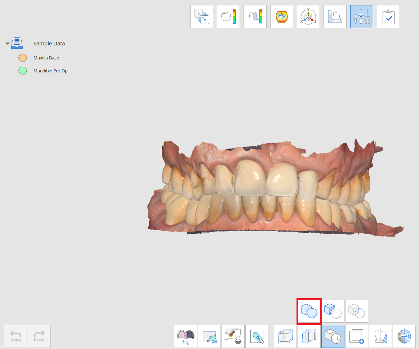Collapse the Sample Data tree arrow
Image resolution: width=419 pixels, height=349 pixels.
8,44
